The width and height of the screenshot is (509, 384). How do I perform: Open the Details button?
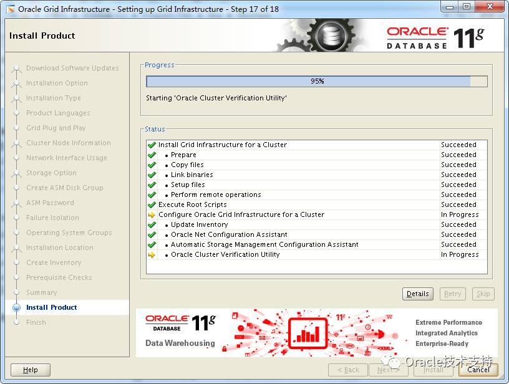[418, 294]
